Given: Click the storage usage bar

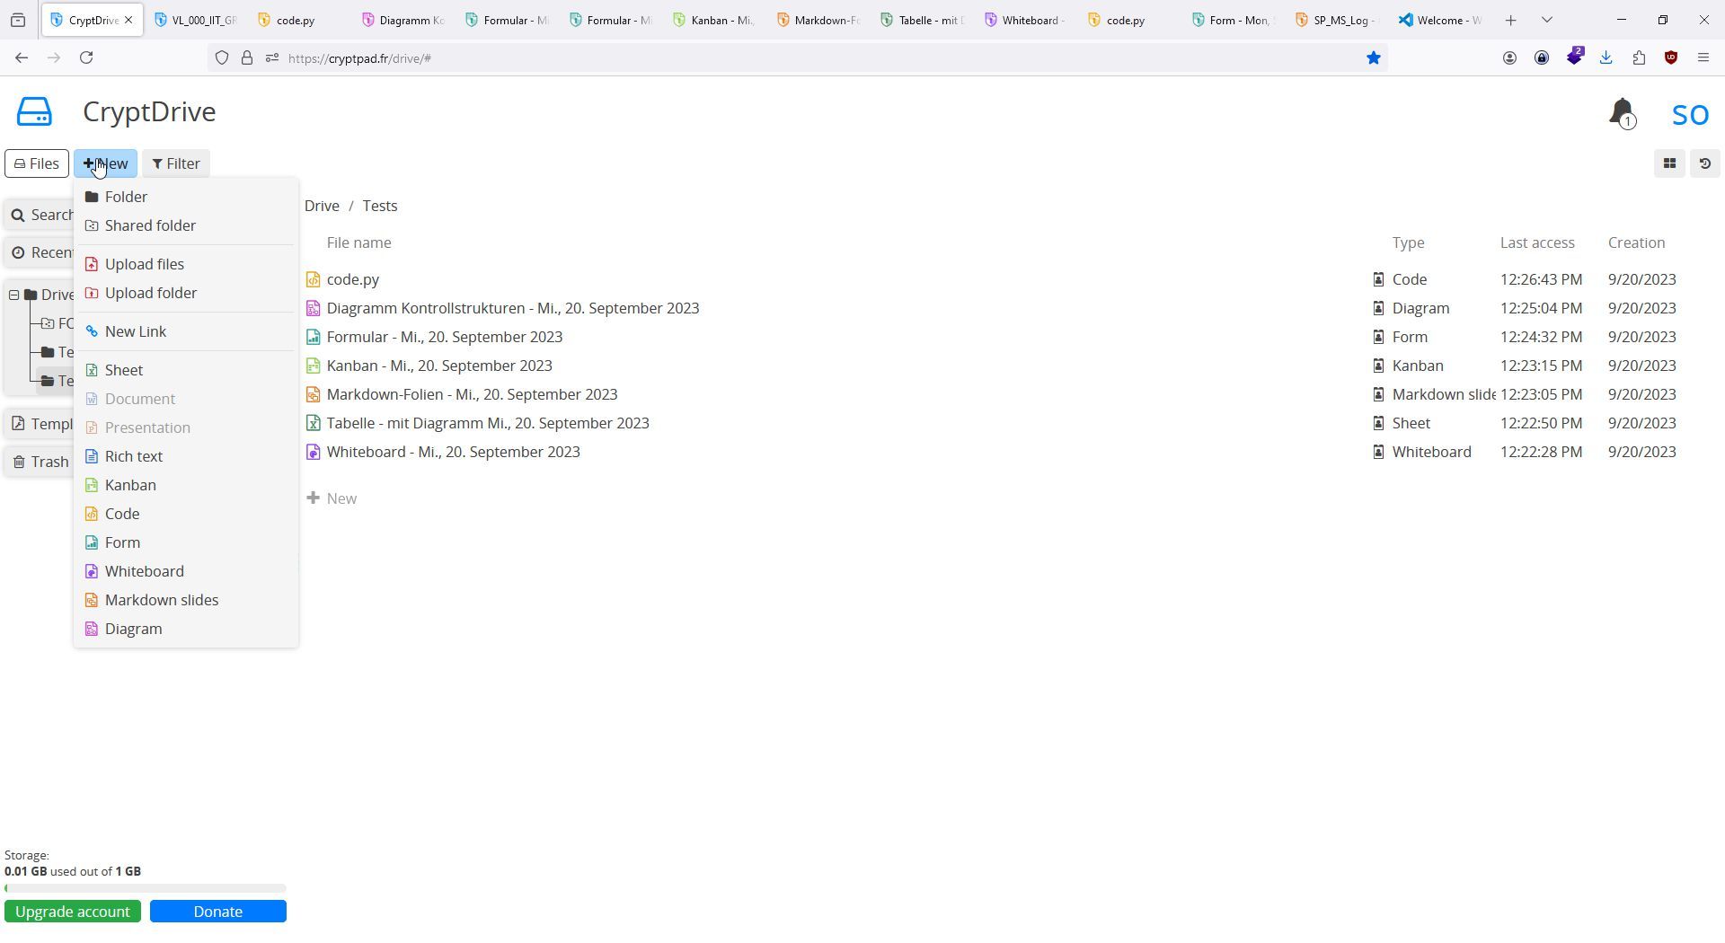Looking at the screenshot, I should 146,888.
